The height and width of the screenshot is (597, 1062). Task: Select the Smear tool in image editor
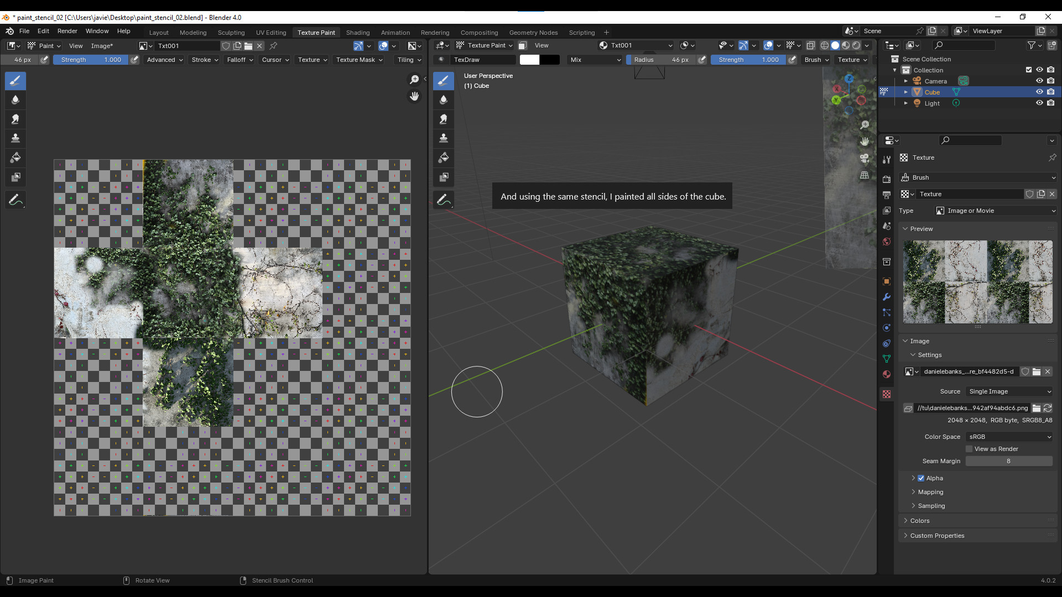tap(15, 119)
